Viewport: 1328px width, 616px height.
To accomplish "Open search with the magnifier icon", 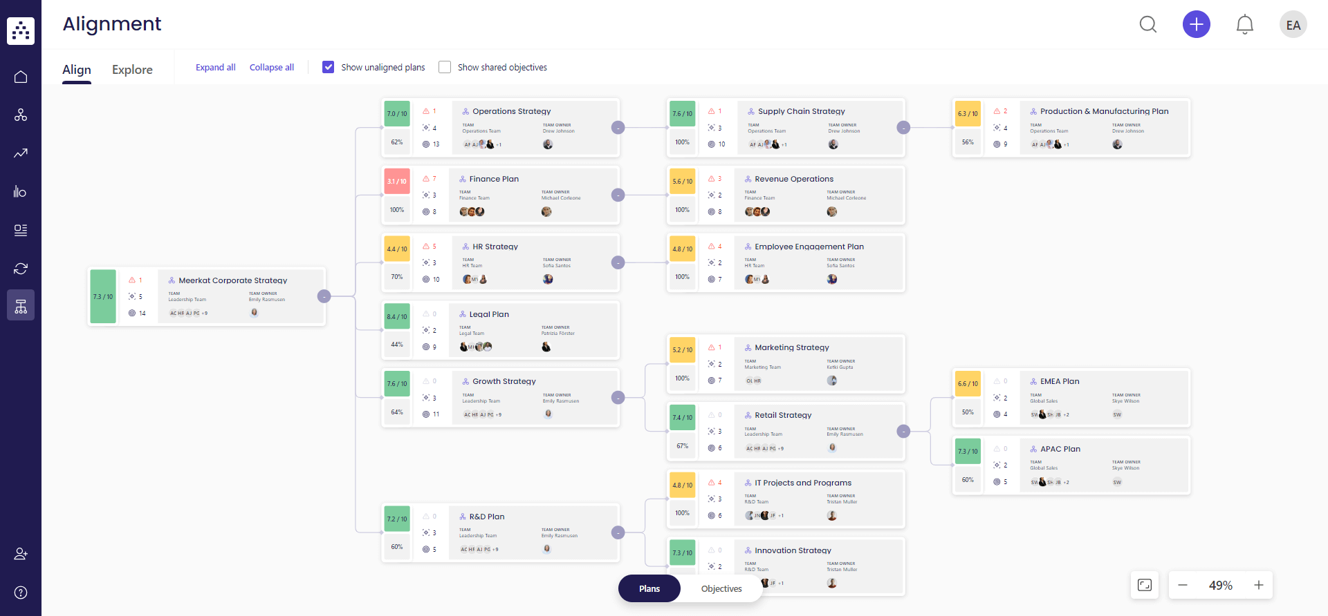I will pos(1148,24).
